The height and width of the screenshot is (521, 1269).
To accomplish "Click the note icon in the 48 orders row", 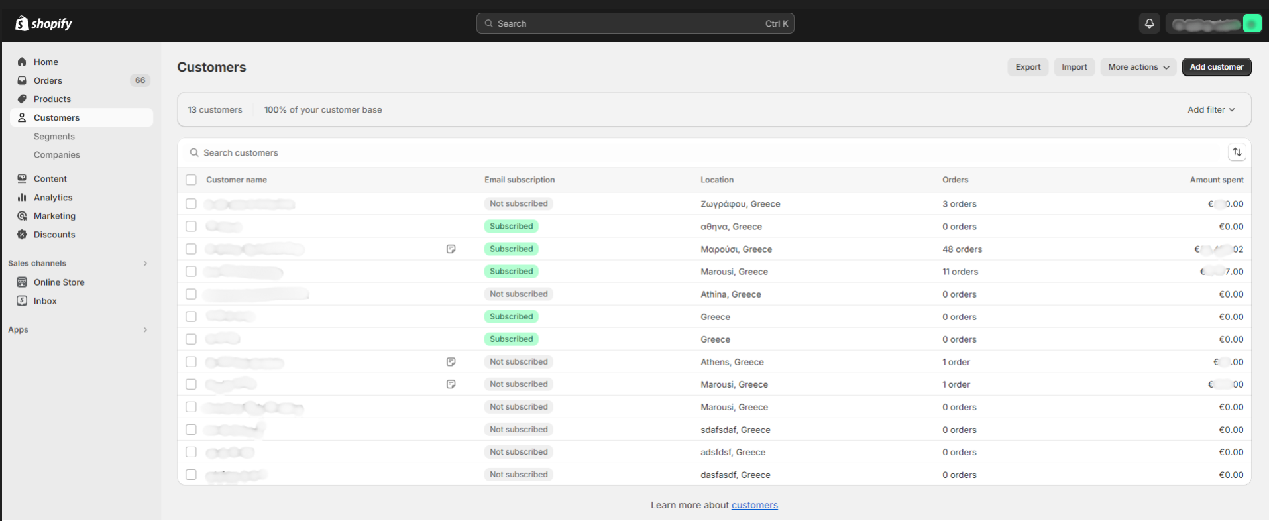I will (x=451, y=249).
